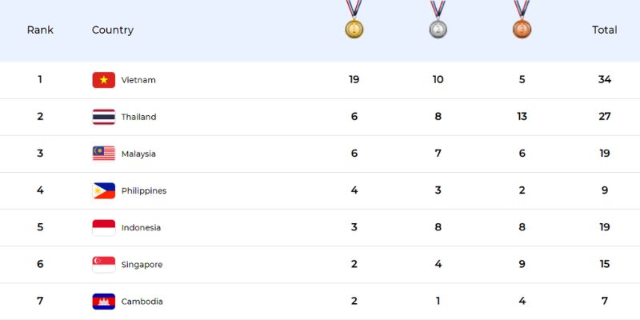Click the Malaysia flag icon
Viewport: 640px width, 320px height.
pyautogui.click(x=104, y=154)
